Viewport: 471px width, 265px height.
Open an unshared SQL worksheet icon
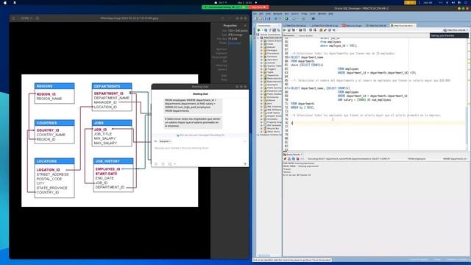tap(321, 30)
